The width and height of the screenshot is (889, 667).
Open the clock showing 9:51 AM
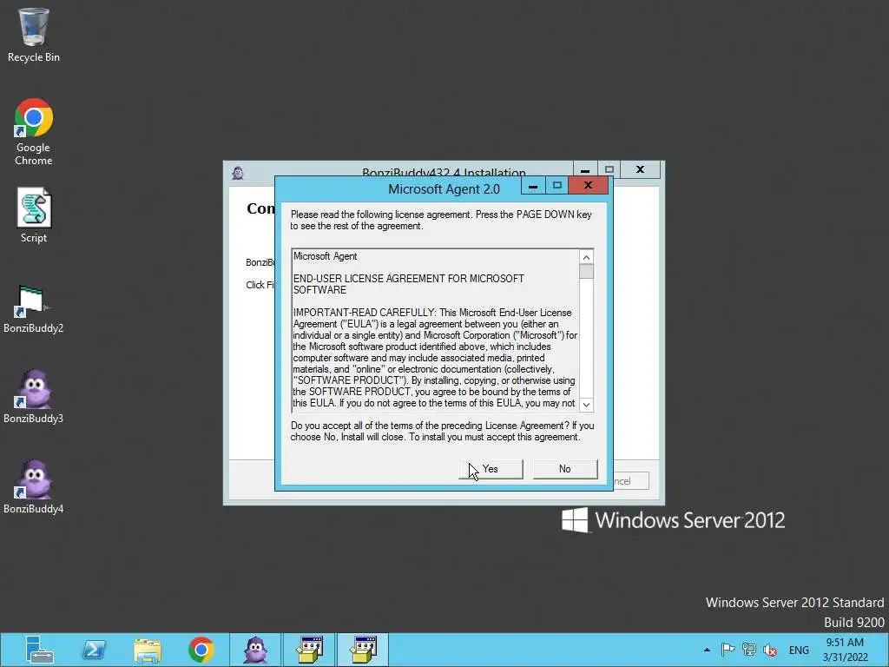846,650
